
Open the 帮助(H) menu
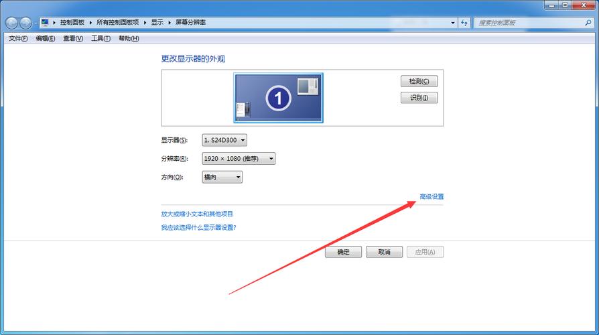(x=129, y=38)
